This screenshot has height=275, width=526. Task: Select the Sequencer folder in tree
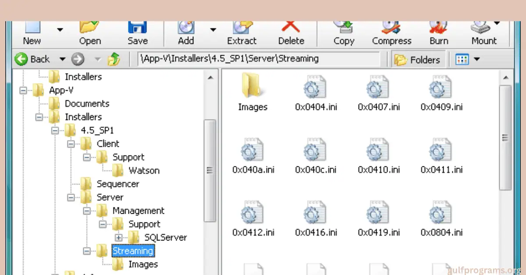117,184
